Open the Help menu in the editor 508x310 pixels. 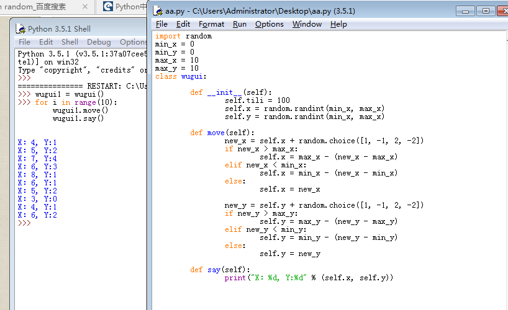click(x=338, y=24)
